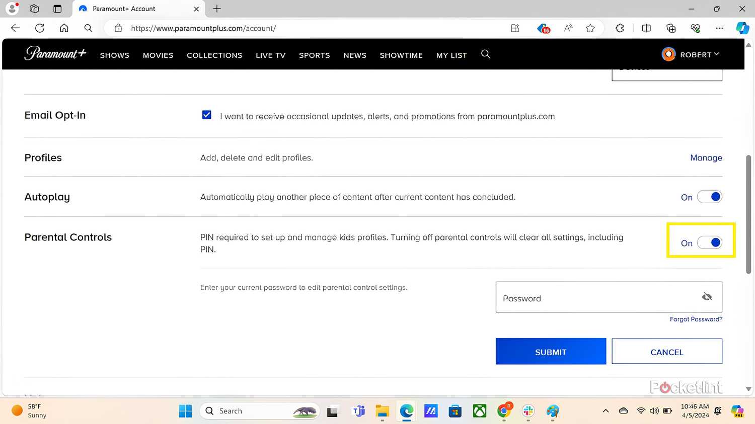755x424 pixels.
Task: Open the tab actions menu icon
Action: coord(57,9)
